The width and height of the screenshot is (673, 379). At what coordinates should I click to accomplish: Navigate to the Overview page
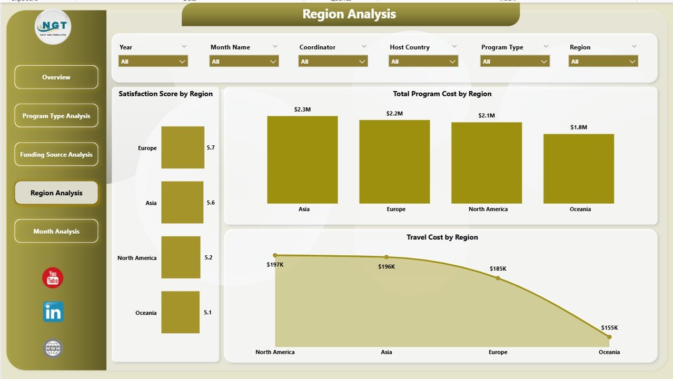[56, 77]
